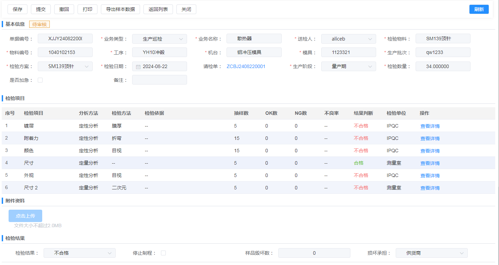The height and width of the screenshot is (265, 499).
Task: View details for 尺寸 2 row
Action: [430, 188]
